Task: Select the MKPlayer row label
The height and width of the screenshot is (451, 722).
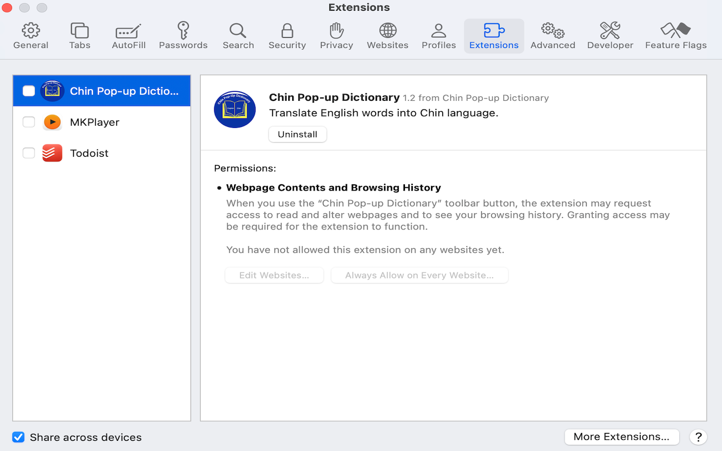Action: click(95, 122)
